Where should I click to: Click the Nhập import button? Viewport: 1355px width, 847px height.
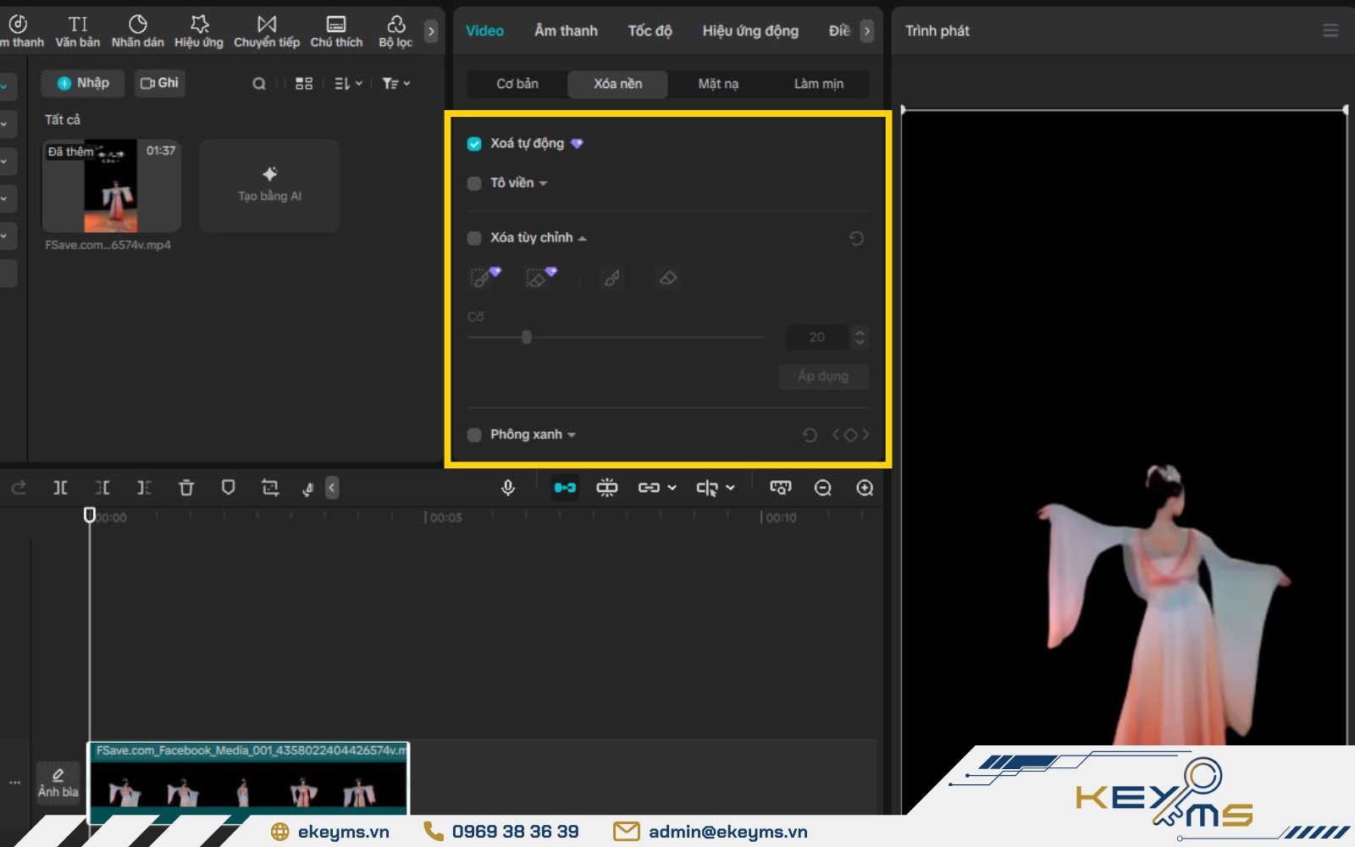(x=83, y=83)
